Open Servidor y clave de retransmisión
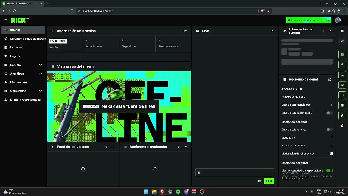Screen dimensions: 348x196 (23, 39)
